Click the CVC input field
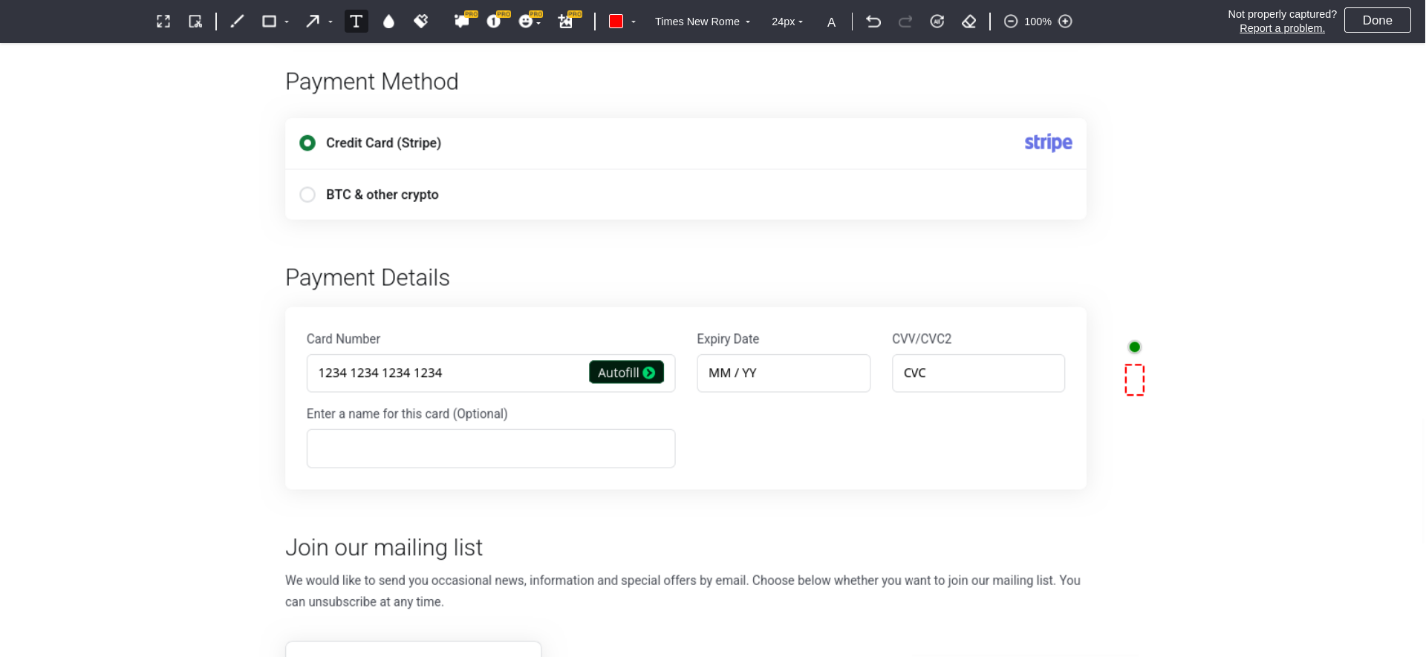This screenshot has width=1426, height=657. tap(978, 373)
